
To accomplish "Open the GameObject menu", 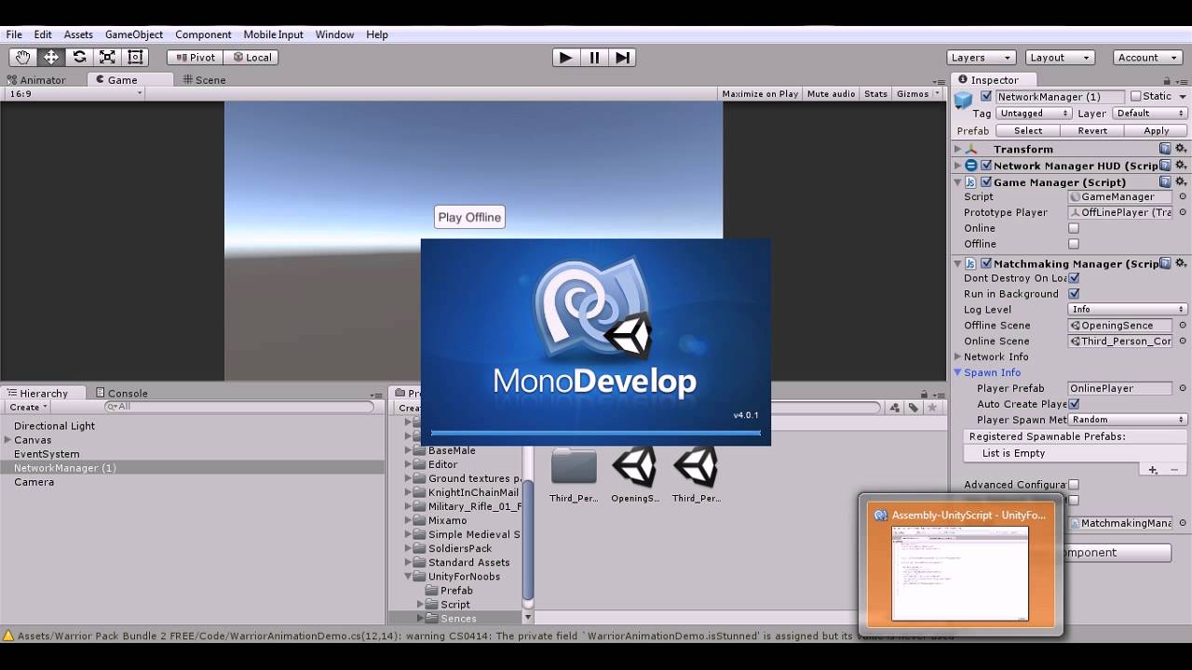I will click(134, 34).
